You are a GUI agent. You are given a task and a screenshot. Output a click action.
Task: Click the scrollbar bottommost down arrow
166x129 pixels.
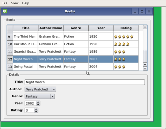tap(145, 68)
